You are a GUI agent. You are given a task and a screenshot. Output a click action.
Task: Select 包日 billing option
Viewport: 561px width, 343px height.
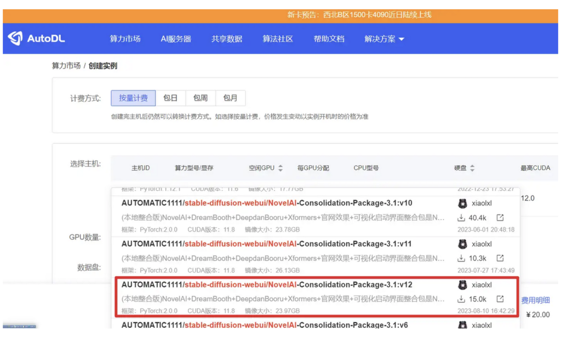[170, 98]
